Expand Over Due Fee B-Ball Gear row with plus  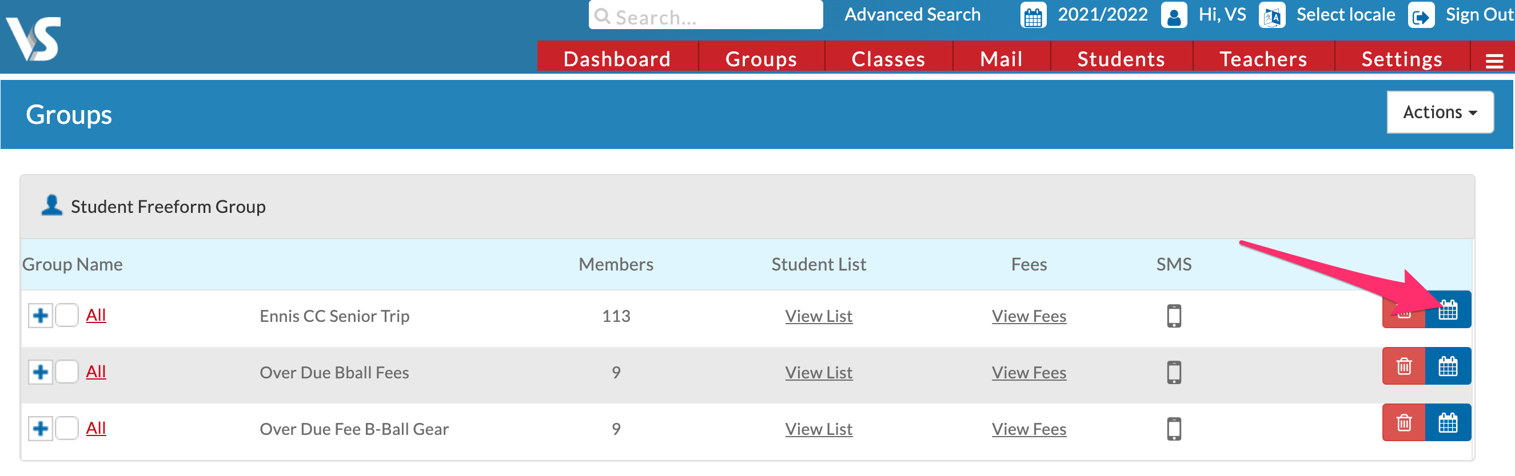(x=41, y=429)
